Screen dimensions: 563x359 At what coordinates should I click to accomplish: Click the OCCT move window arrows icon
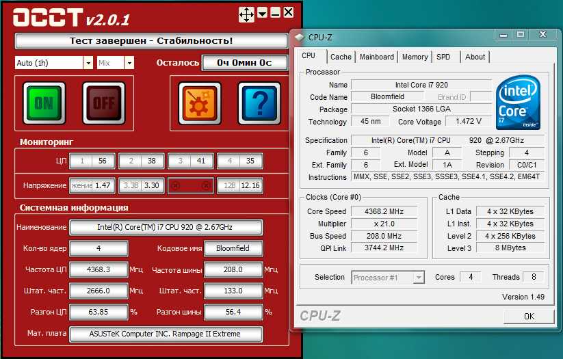(x=247, y=15)
